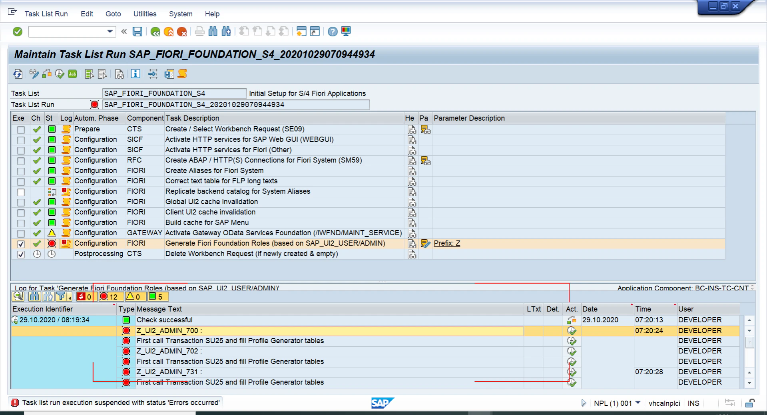767x415 pixels.
Task: Click the Message Text column header
Action: tap(330, 309)
